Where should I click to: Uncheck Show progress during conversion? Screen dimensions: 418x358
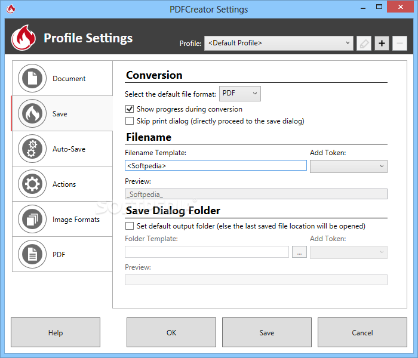coord(130,109)
